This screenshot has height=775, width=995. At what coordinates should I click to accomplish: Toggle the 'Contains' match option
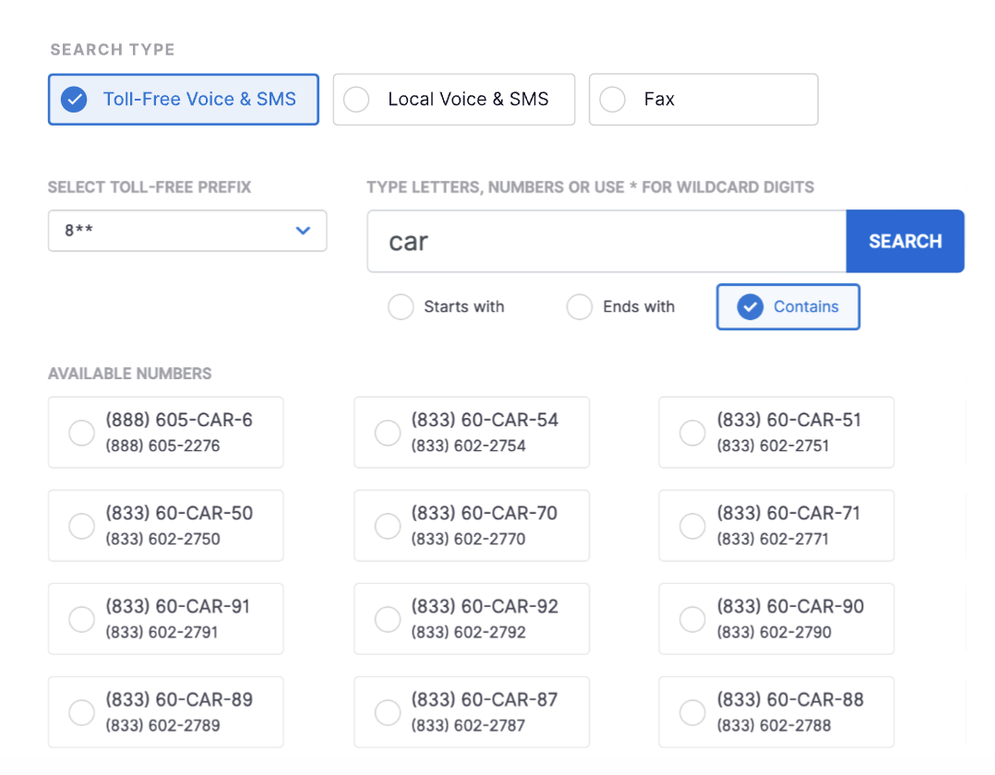point(787,307)
